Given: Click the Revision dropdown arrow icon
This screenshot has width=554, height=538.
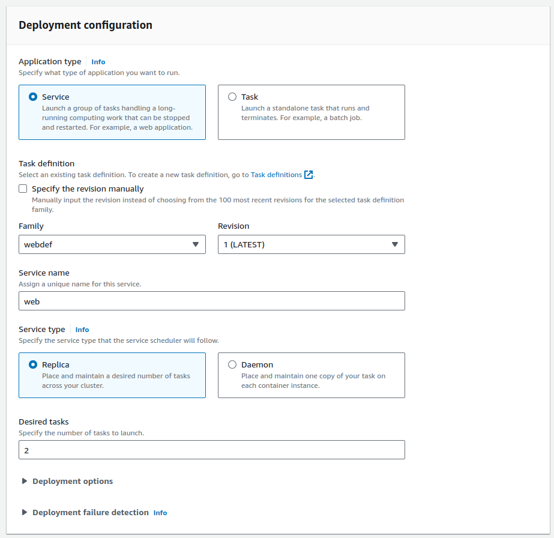Looking at the screenshot, I should tap(394, 244).
